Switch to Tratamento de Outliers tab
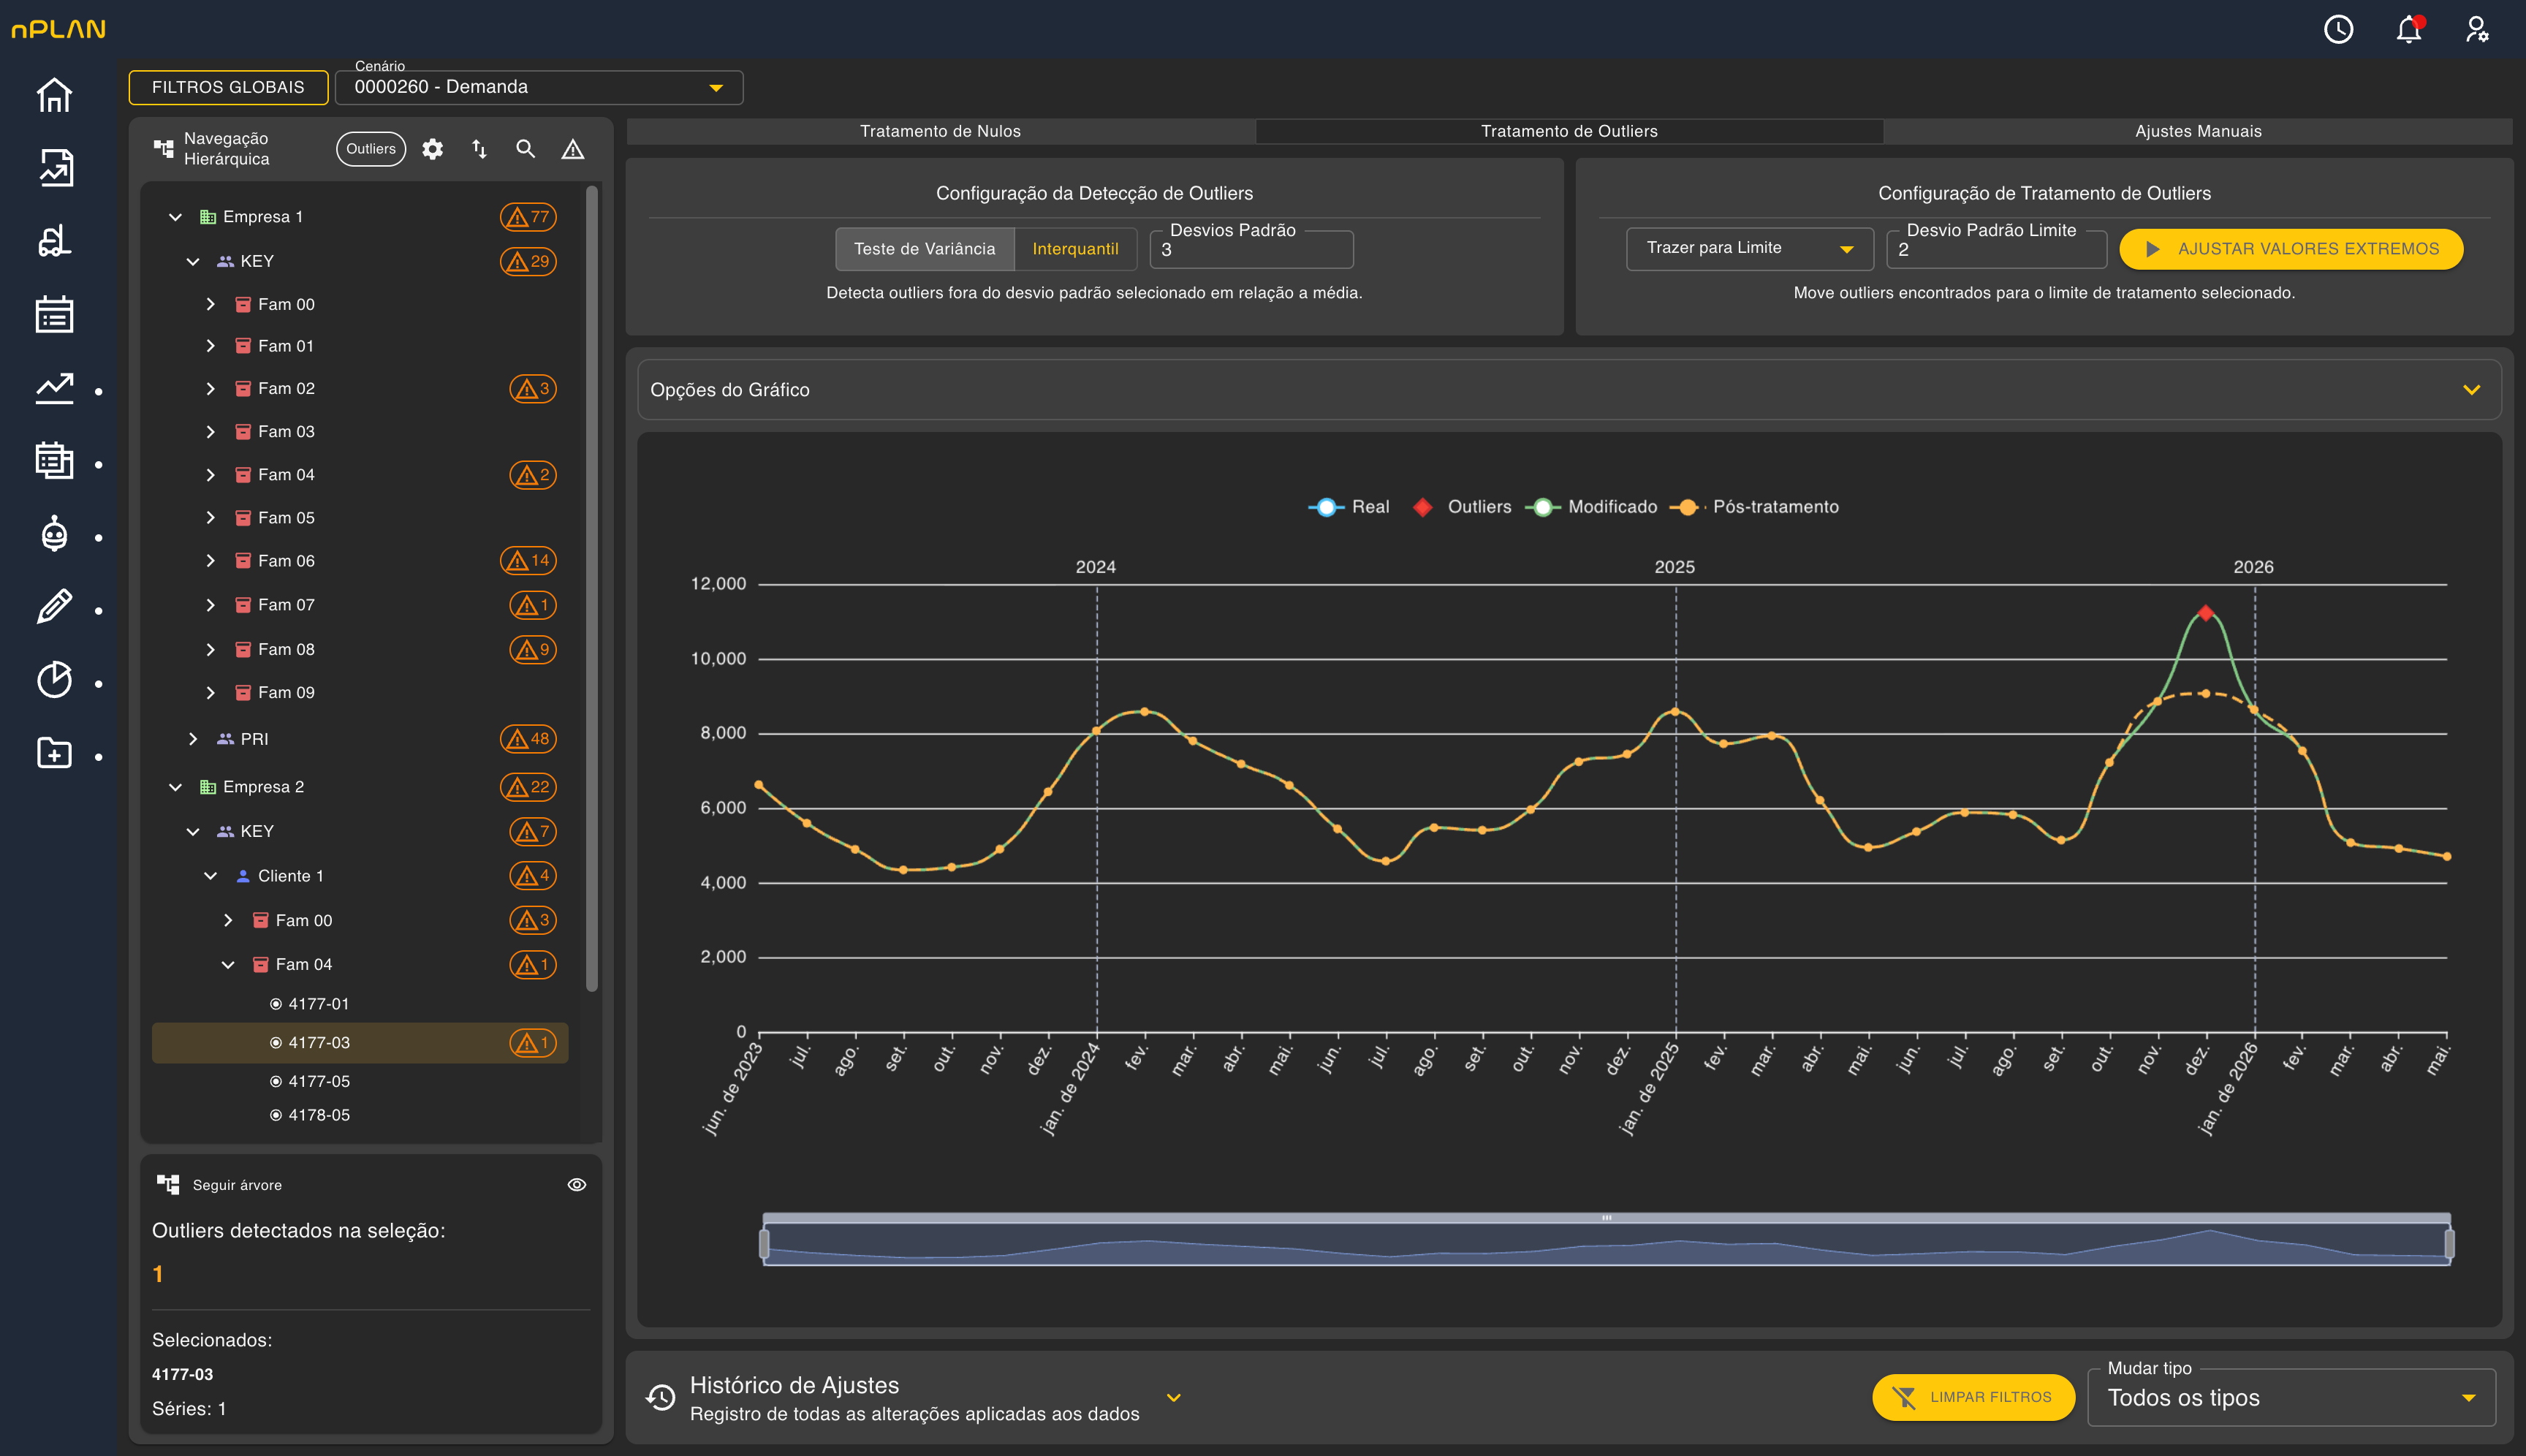 1569,131
